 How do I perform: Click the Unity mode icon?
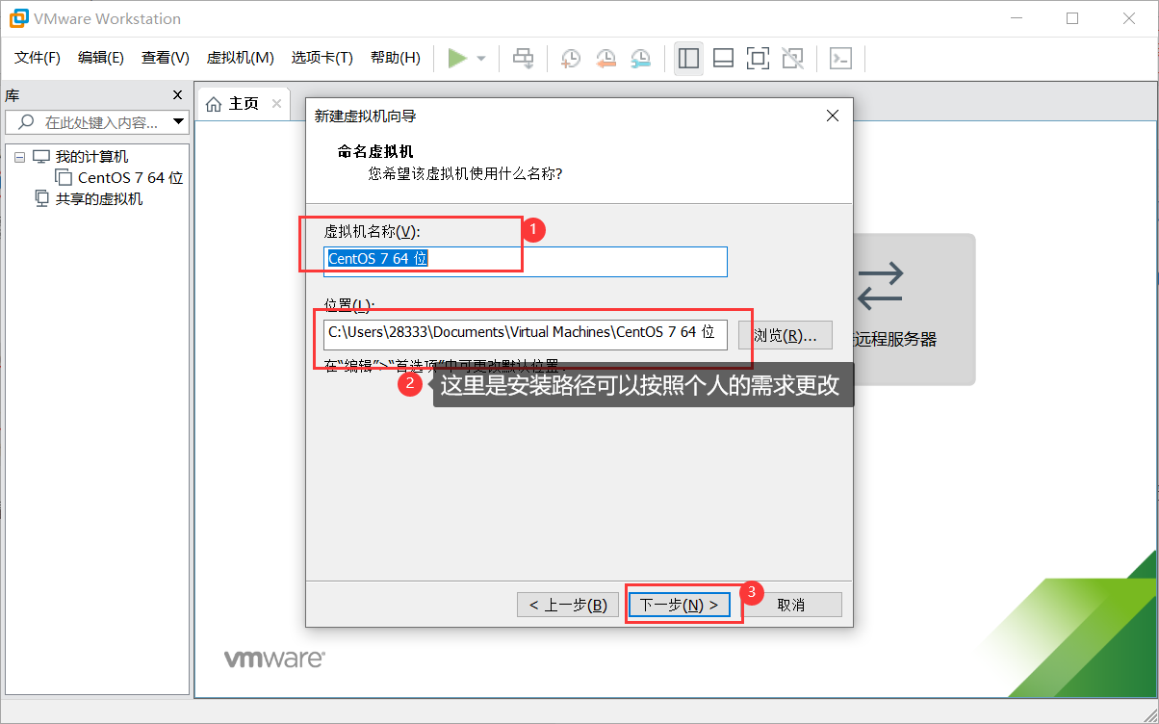(x=792, y=59)
